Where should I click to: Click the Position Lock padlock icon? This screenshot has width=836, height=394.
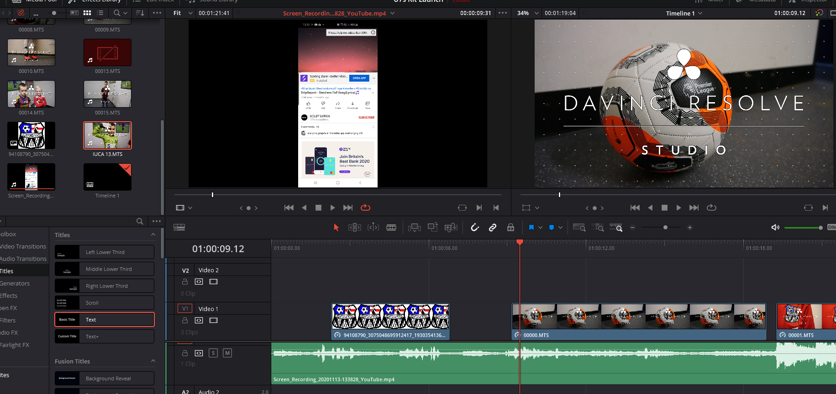pyautogui.click(x=510, y=228)
